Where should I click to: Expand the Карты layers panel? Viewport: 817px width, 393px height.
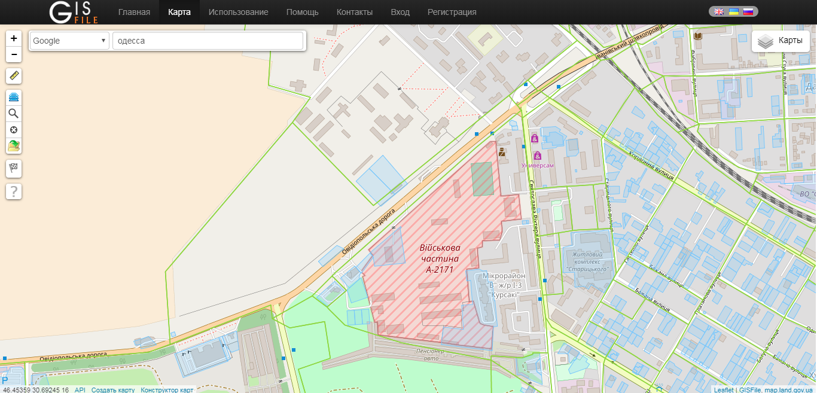[780, 41]
